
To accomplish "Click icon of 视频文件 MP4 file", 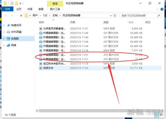I will [x=41, y=68].
